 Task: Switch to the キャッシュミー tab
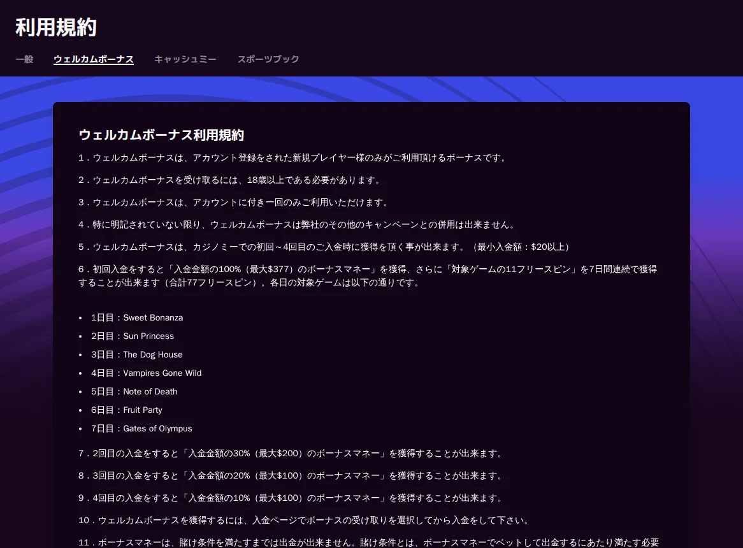[185, 59]
